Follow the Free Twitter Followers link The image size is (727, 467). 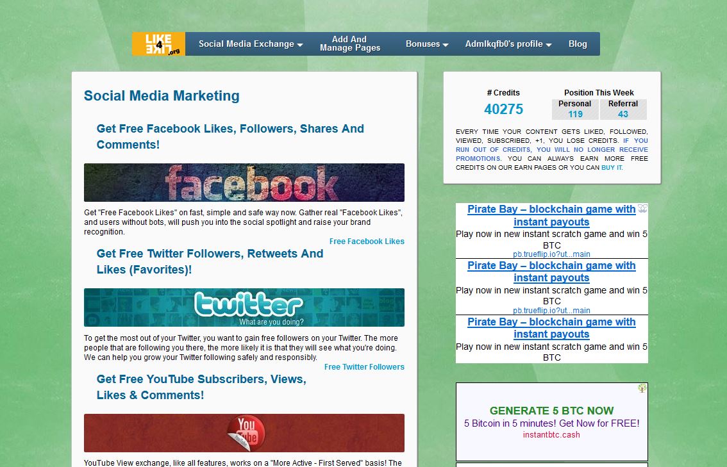(364, 367)
